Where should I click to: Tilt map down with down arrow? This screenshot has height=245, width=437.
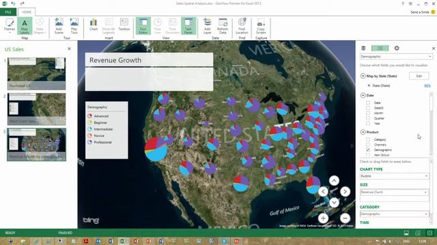click(334, 202)
